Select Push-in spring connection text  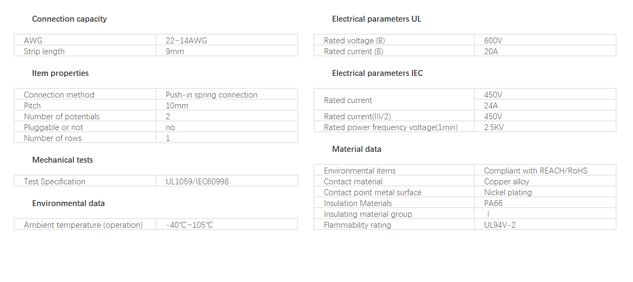tap(211, 95)
